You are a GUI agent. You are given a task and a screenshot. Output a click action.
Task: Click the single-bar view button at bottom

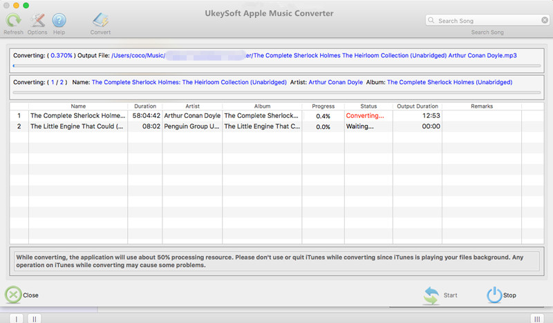[16, 319]
